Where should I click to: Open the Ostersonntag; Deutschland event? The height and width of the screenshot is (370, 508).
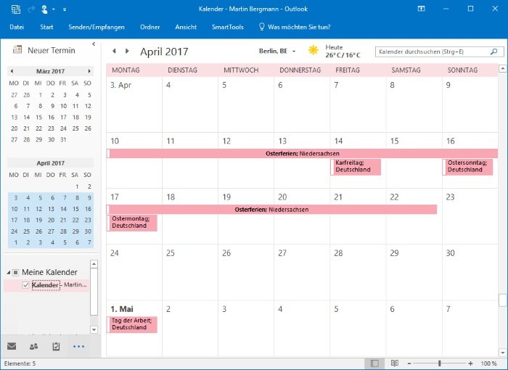(x=468, y=167)
